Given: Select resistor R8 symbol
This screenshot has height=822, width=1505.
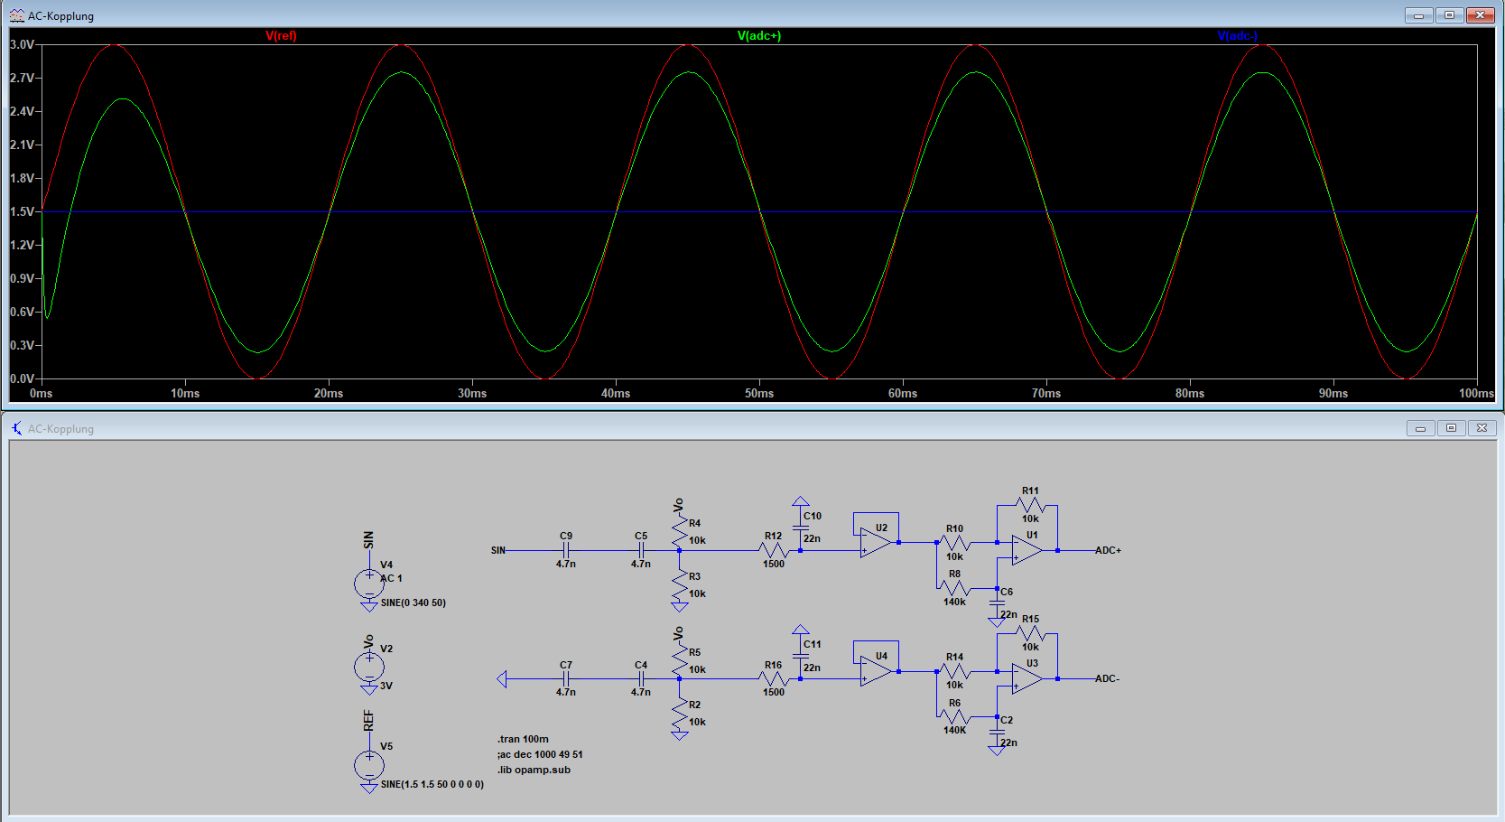Looking at the screenshot, I should [x=954, y=588].
